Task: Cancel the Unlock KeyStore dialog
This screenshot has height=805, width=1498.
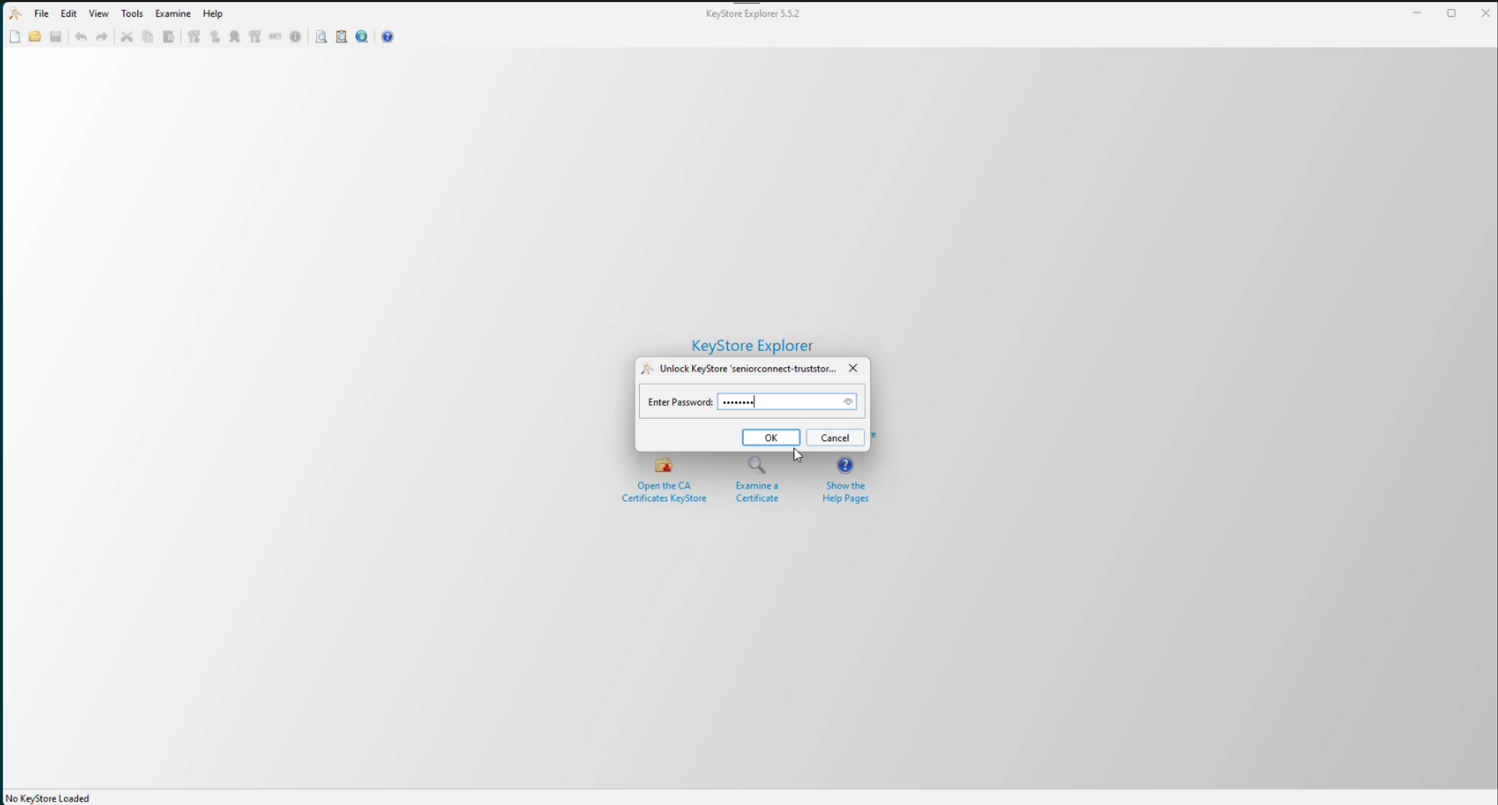Action: 835,438
